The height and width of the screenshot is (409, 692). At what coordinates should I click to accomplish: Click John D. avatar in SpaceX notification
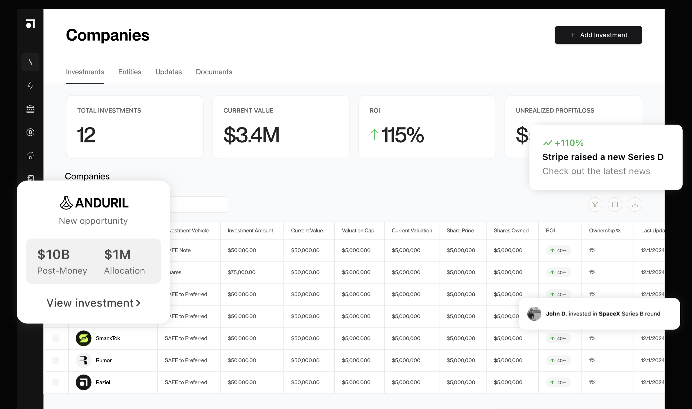(x=534, y=314)
